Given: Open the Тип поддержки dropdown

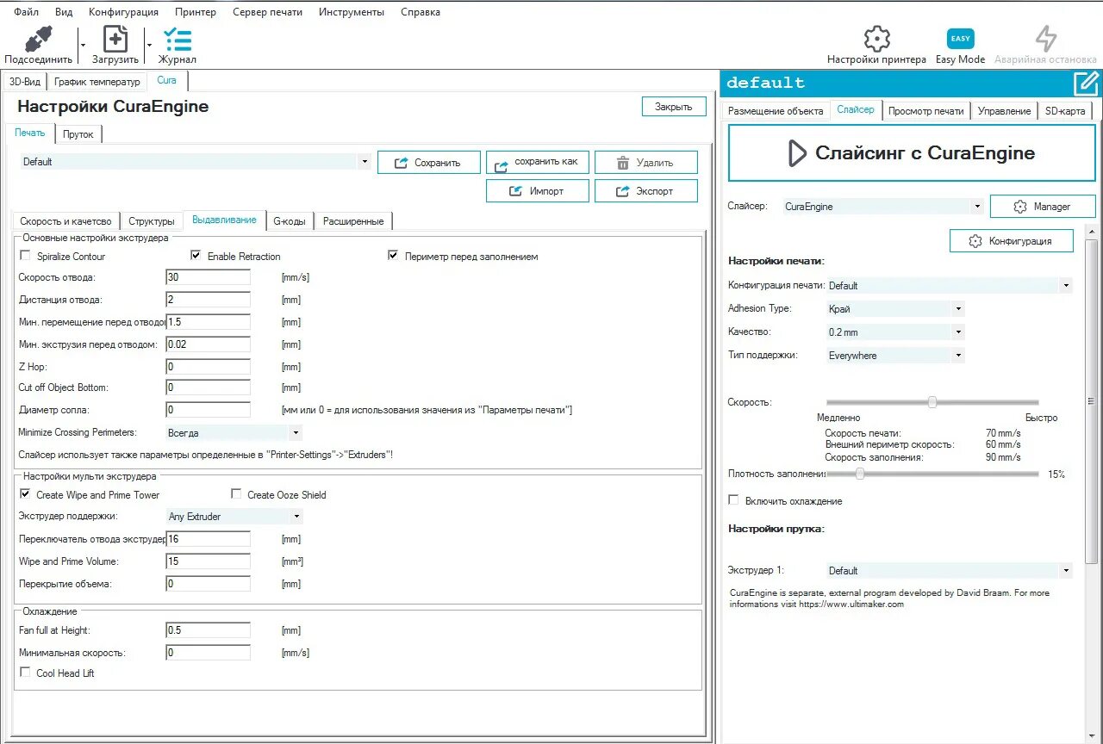Looking at the screenshot, I should point(895,355).
